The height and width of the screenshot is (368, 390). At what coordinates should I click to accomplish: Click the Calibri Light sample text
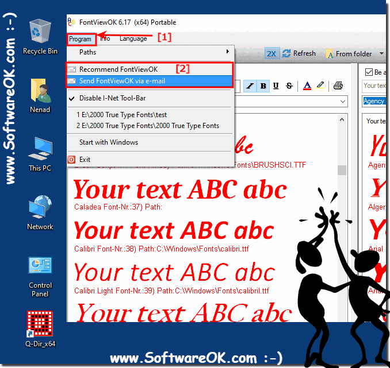coord(175,273)
